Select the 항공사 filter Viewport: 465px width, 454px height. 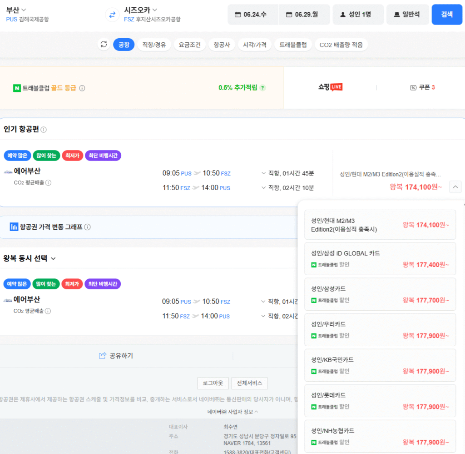(x=222, y=45)
